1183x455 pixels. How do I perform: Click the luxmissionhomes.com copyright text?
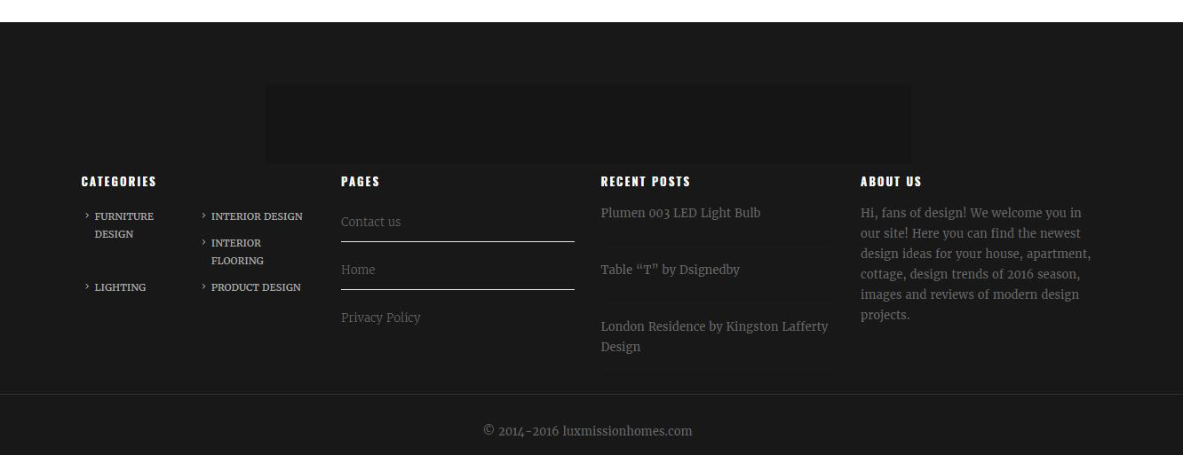click(x=587, y=431)
